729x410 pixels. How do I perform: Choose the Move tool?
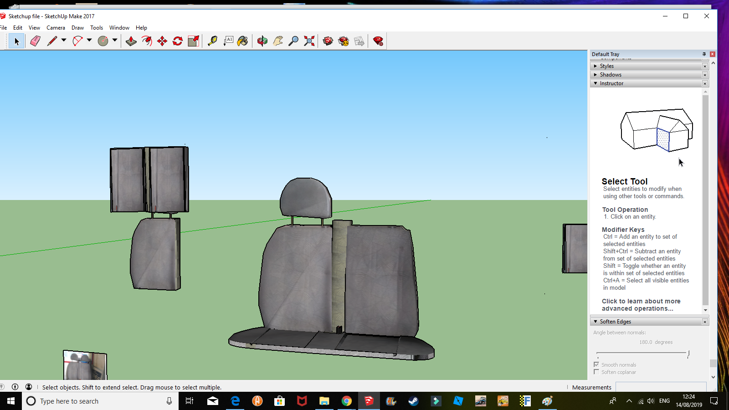click(x=162, y=41)
